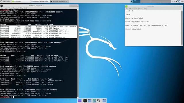Click the 'mkdir -p /mnt/sdb5' line in editor
184x103 pixels.
coord(134,18)
